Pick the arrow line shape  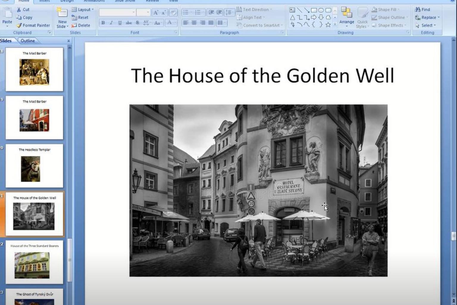click(307, 10)
